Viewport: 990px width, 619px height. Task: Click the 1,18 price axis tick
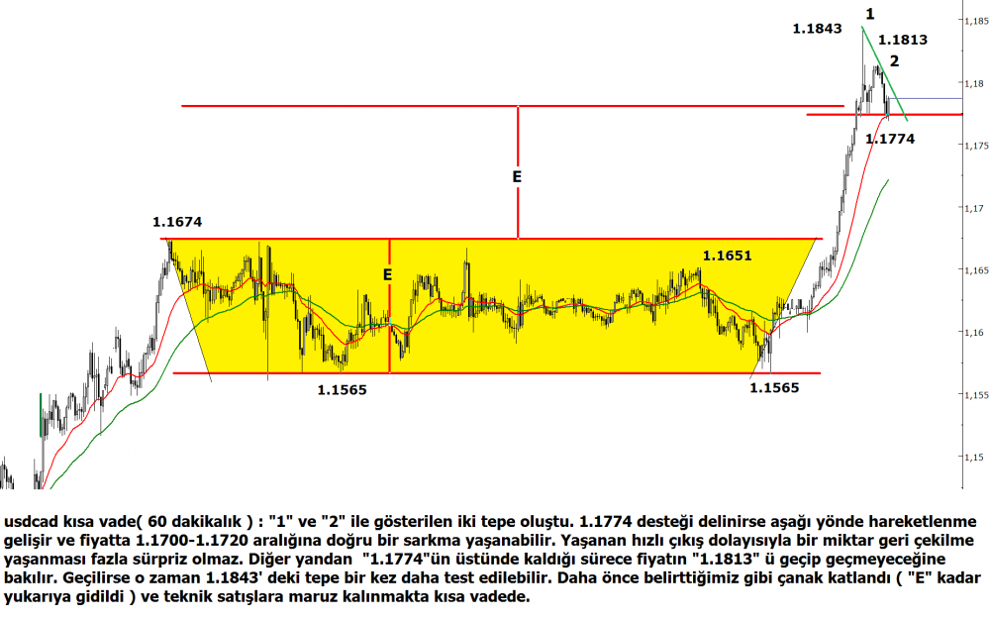(x=973, y=83)
